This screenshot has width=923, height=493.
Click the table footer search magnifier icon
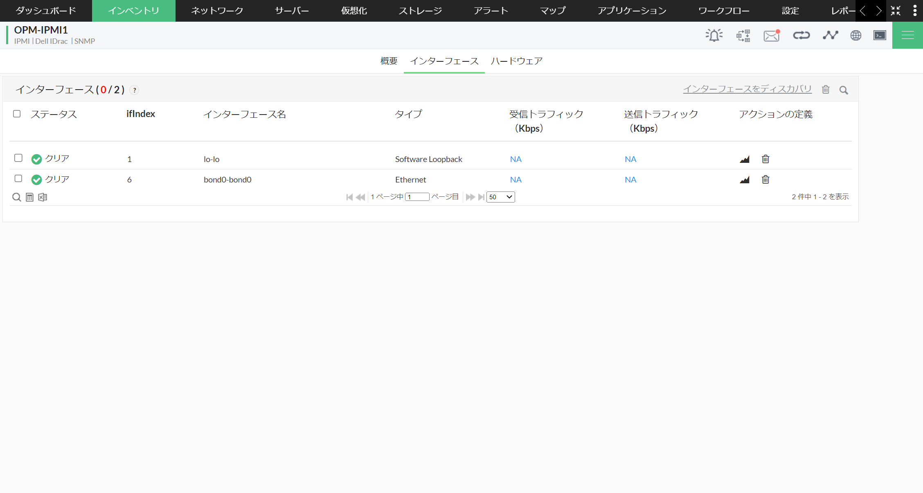click(x=16, y=197)
